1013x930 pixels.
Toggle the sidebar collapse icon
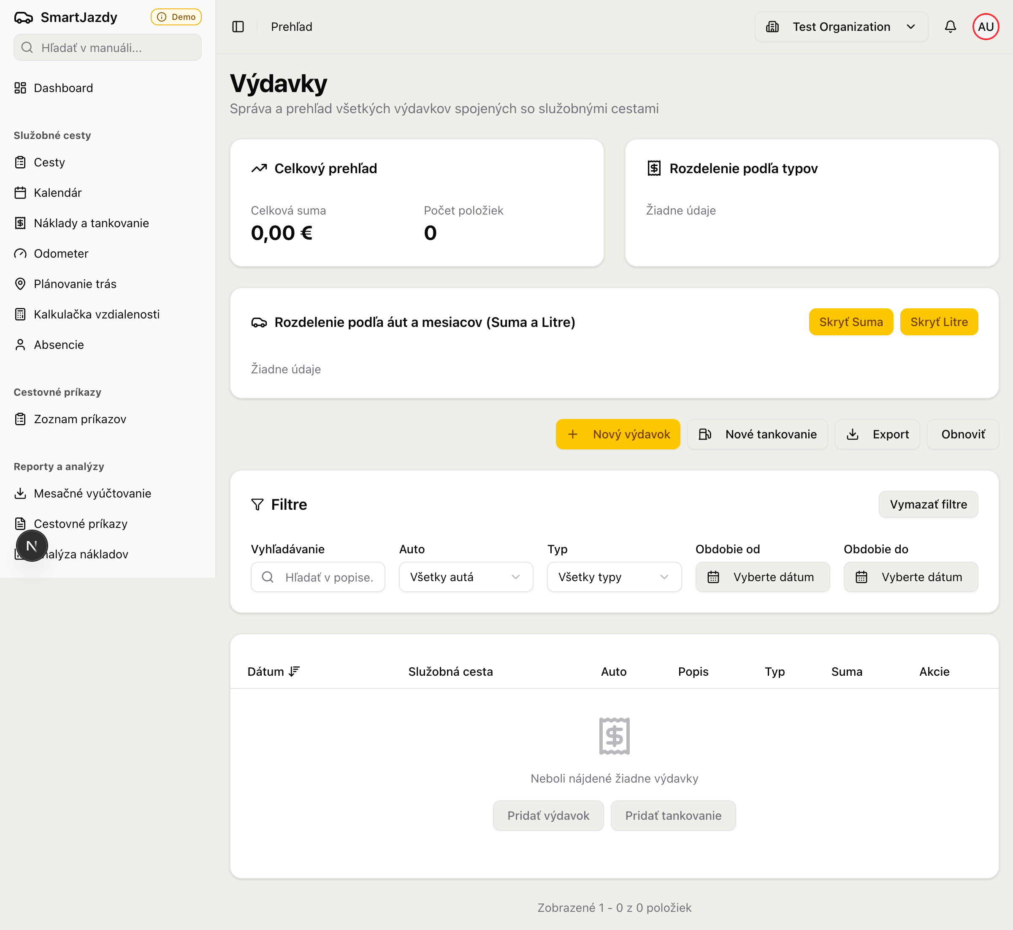click(x=238, y=27)
